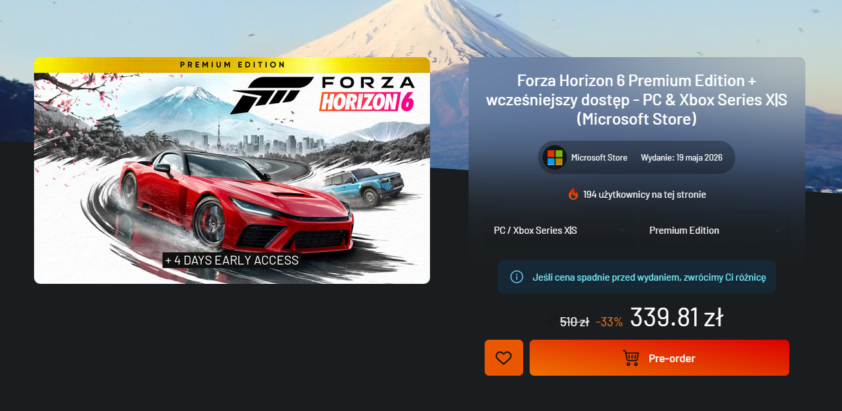Click the info circle icon in refund notice
842x411 pixels.
[516, 277]
